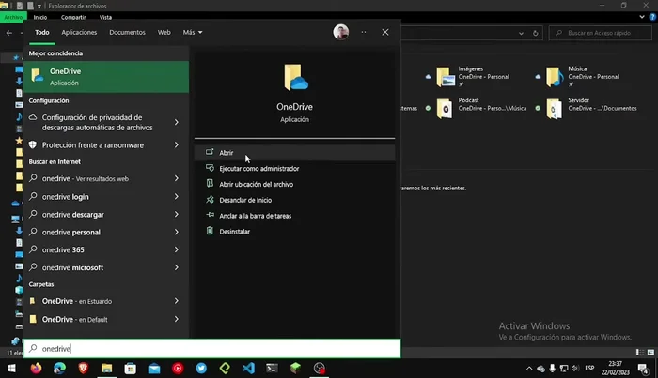Open OneDrive from the best match result
Viewport: 658px width, 378px height.
[x=106, y=77]
